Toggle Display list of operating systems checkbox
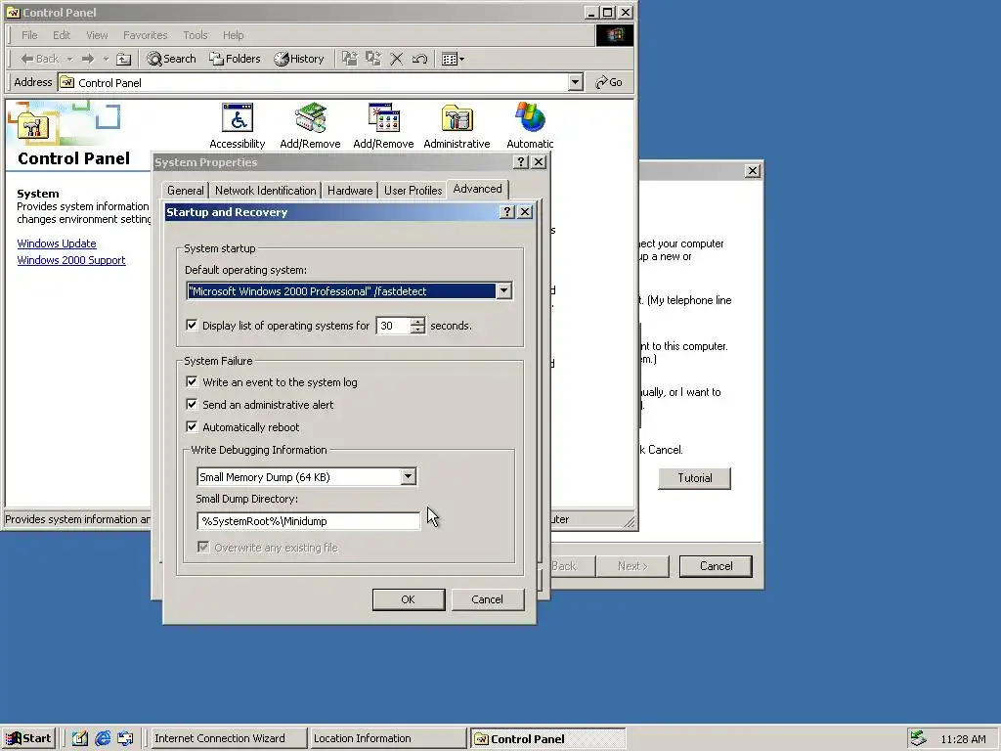 [192, 325]
